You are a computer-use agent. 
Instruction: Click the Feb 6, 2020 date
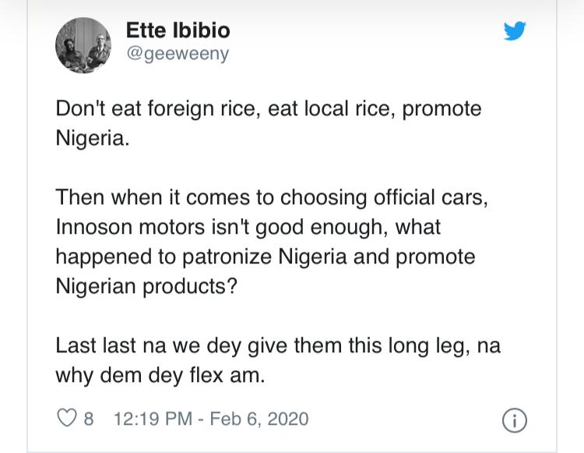(259, 419)
